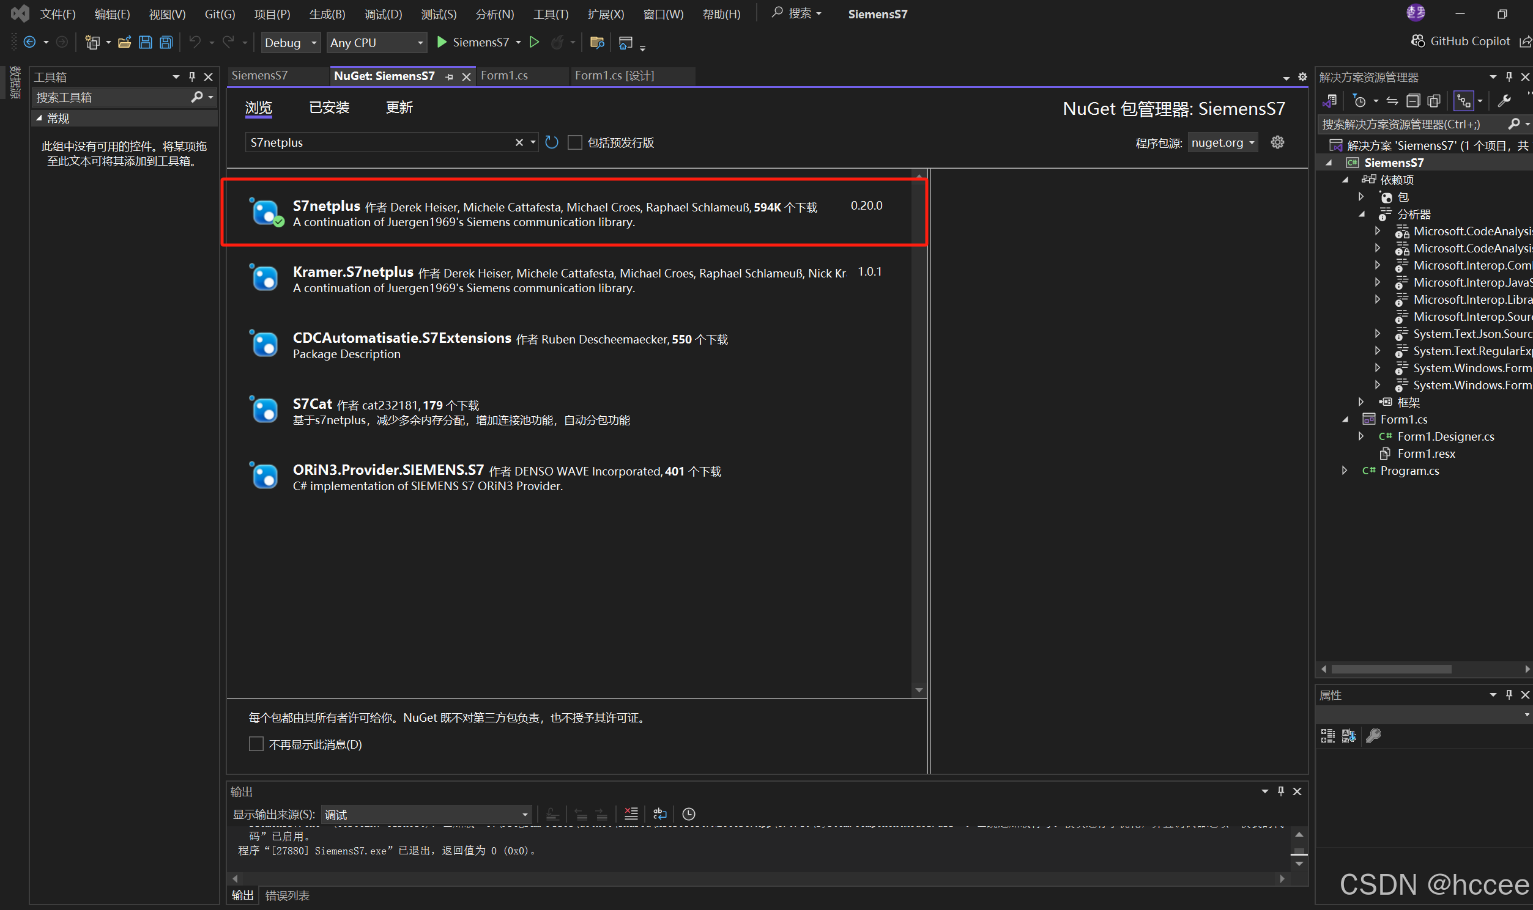Open the Debug configuration dropdown
This screenshot has width=1533, height=910.
coord(290,43)
